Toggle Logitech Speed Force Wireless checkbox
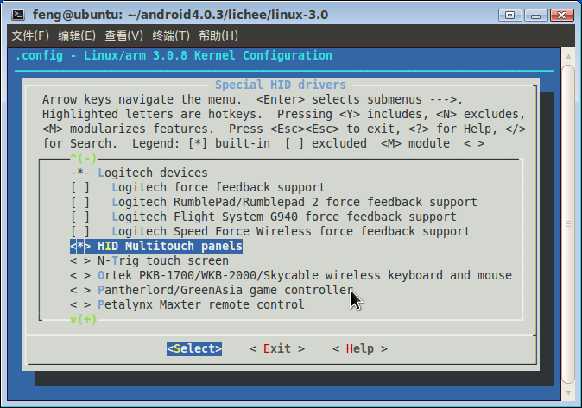The width and height of the screenshot is (582, 408). coord(80,231)
